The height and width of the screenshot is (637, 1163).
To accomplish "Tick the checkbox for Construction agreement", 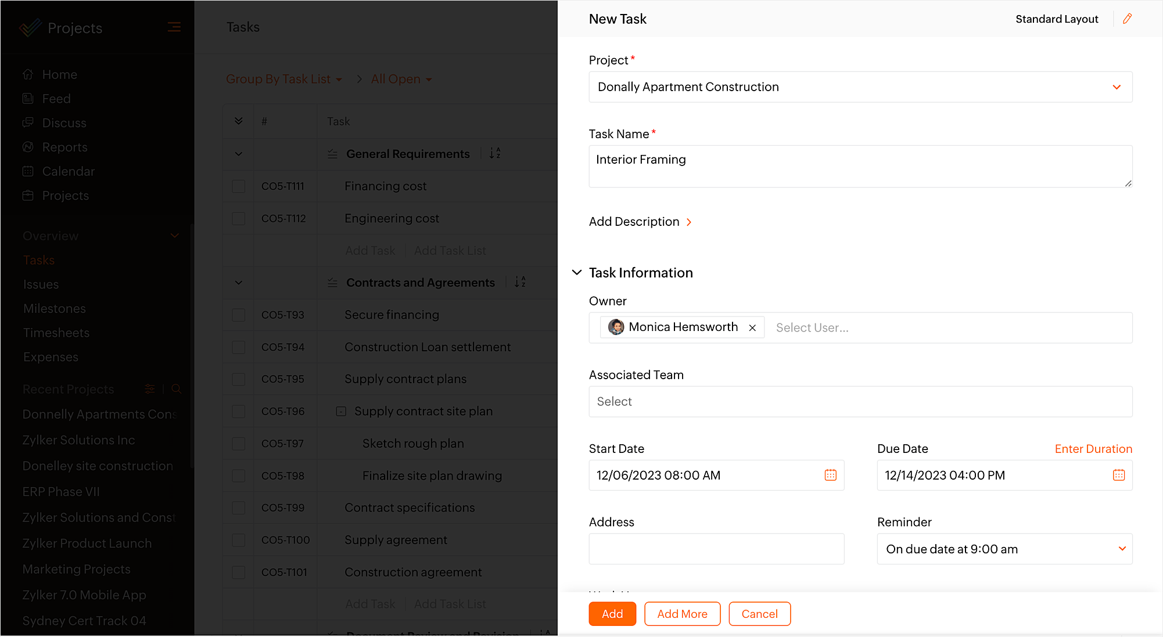I will pos(238,572).
